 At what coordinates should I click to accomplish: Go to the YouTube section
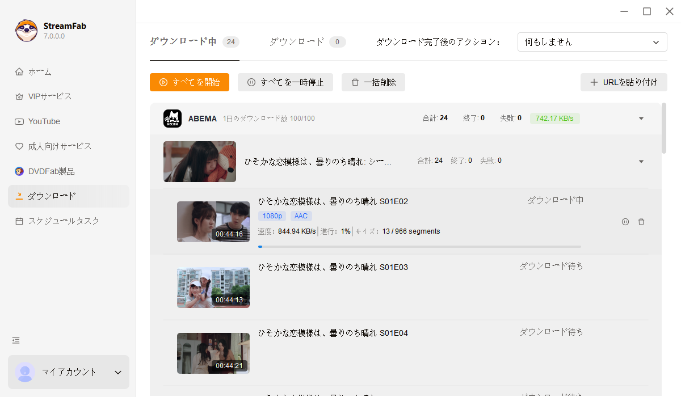pos(44,121)
